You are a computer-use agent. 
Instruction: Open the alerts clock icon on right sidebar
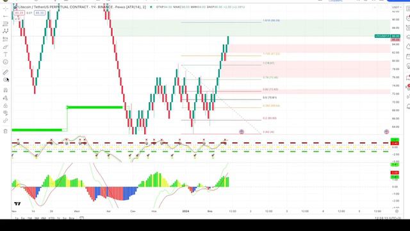408,19
